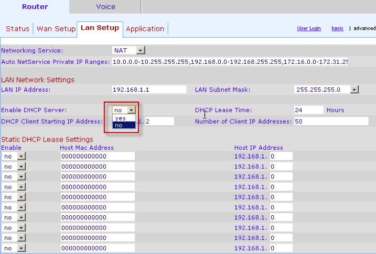The width and height of the screenshot is (376, 254).
Task: Expand the Networking Service NAT dropdown
Action: pos(141,50)
